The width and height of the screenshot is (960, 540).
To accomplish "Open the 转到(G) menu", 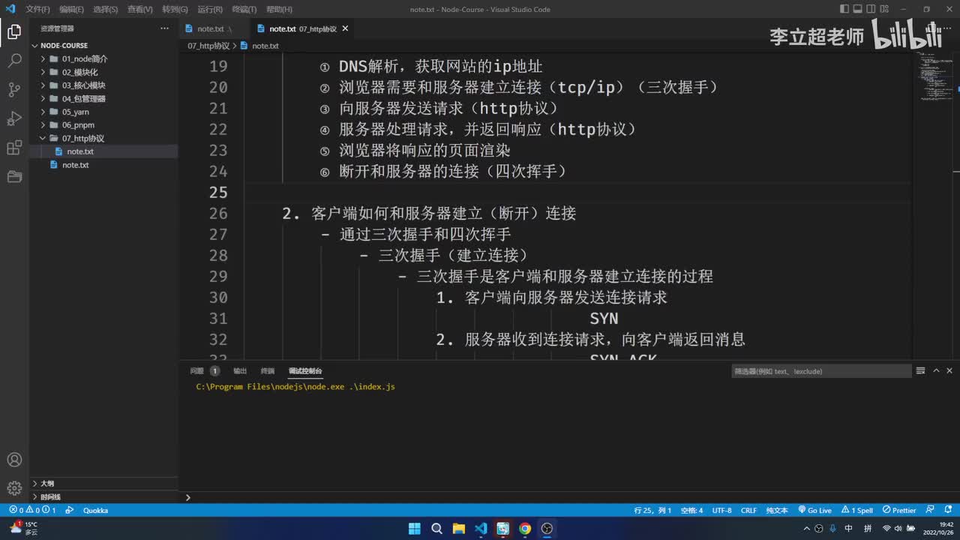I will [x=175, y=9].
